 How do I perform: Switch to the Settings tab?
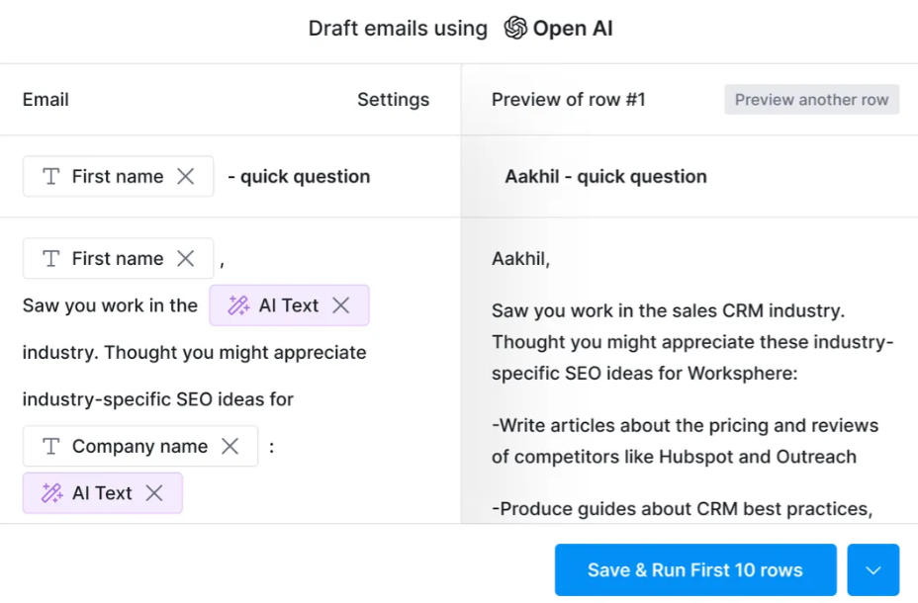click(394, 100)
